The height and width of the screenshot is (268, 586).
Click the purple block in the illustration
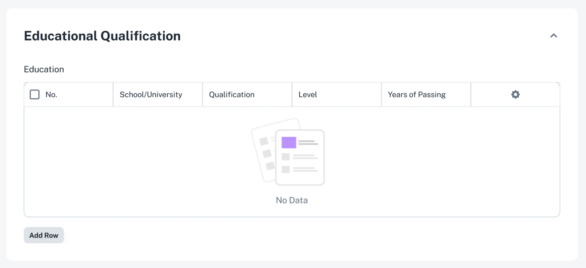click(289, 143)
